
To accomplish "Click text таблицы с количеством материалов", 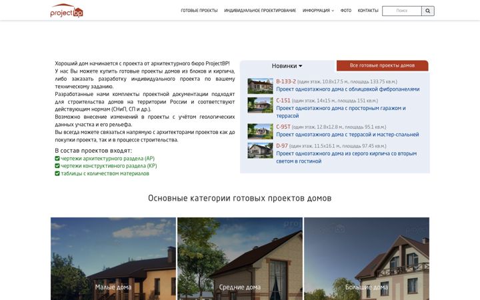I will point(105,173).
